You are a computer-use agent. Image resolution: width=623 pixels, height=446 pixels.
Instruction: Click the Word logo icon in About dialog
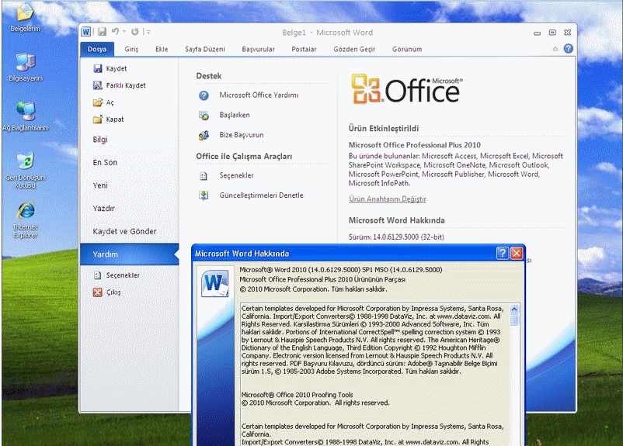coord(215,283)
